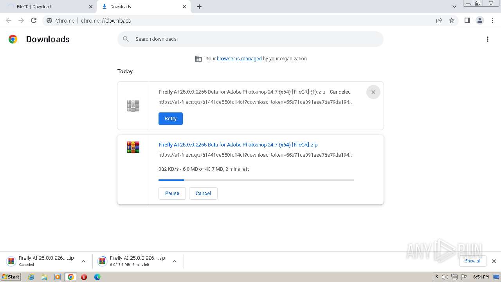The height and width of the screenshot is (282, 501).
Task: Click the download progress bar
Action: coord(256,180)
